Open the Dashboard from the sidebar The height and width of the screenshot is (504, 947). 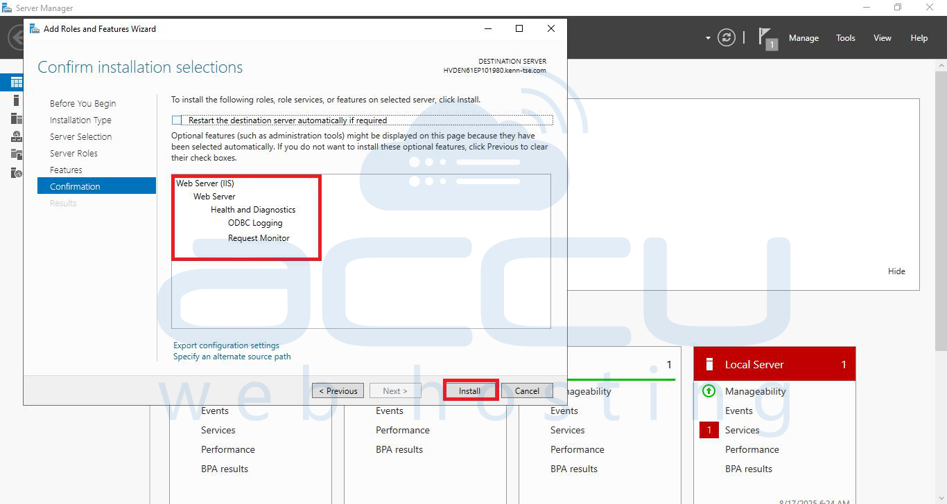[x=12, y=82]
